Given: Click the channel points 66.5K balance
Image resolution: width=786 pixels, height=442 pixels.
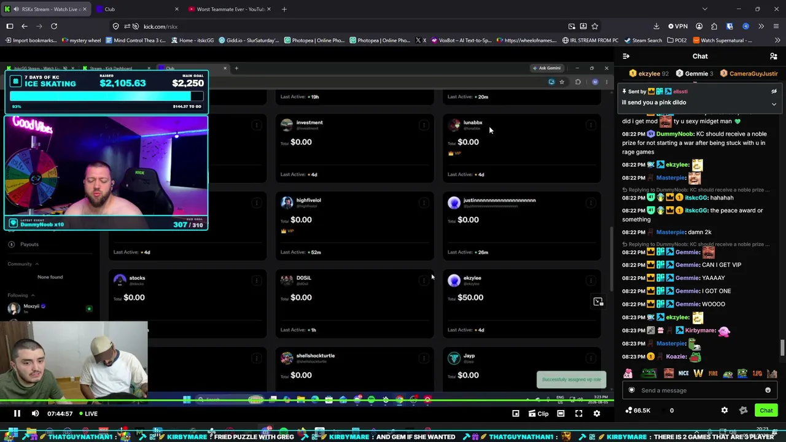Looking at the screenshot, I should (x=637, y=411).
